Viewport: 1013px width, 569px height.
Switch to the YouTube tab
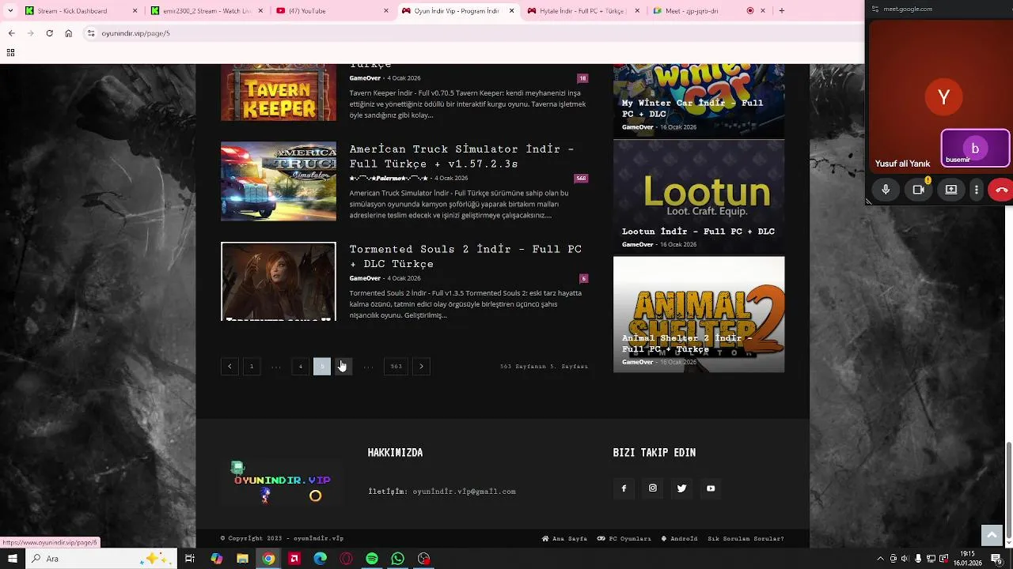click(332, 11)
